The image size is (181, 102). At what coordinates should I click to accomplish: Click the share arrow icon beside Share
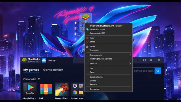pyautogui.click(x=87, y=46)
